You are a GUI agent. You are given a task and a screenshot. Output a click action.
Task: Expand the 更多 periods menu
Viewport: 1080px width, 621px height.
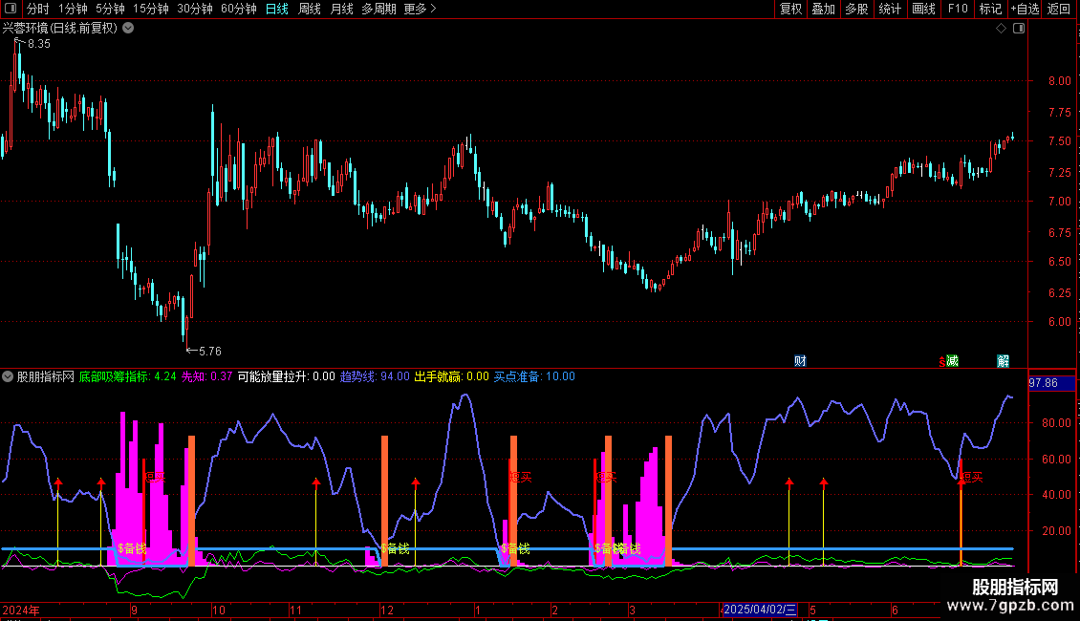(x=420, y=10)
